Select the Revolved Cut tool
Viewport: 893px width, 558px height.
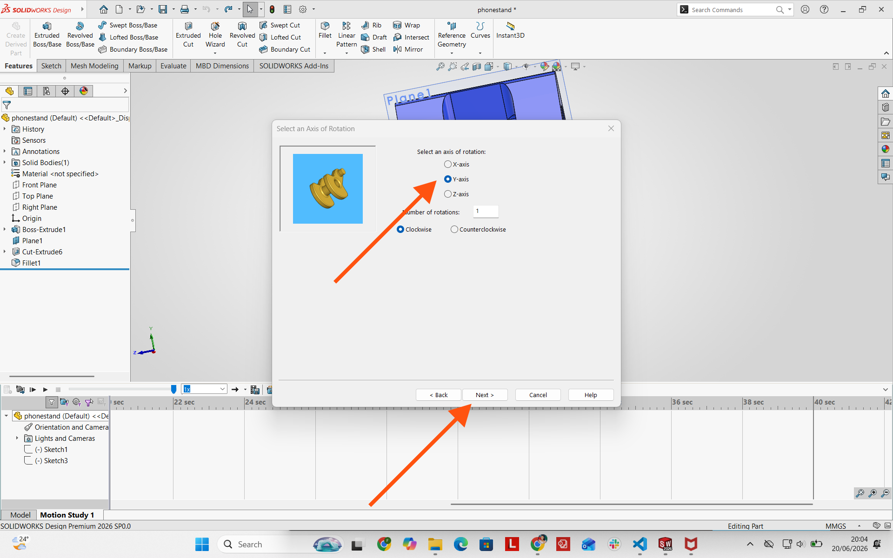coord(242,35)
